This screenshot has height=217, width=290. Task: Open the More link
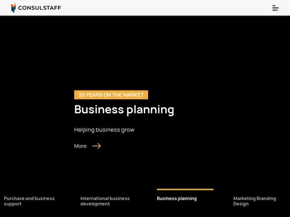(80, 146)
